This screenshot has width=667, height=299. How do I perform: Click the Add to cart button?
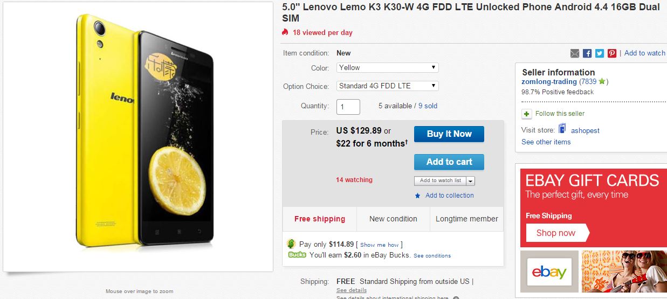pos(449,162)
